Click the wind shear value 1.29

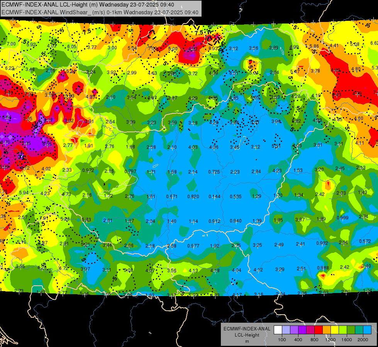[256, 196]
